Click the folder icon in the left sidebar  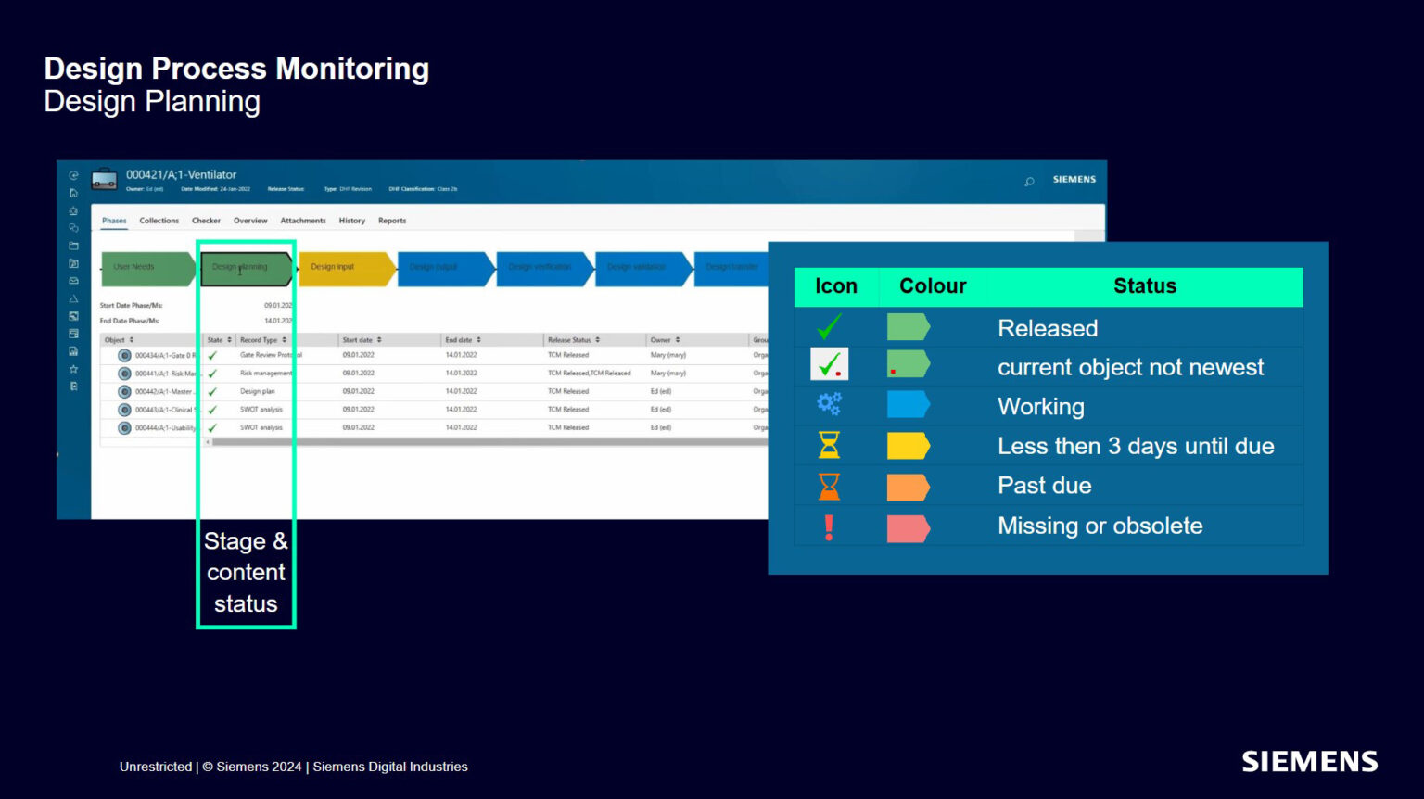point(73,246)
